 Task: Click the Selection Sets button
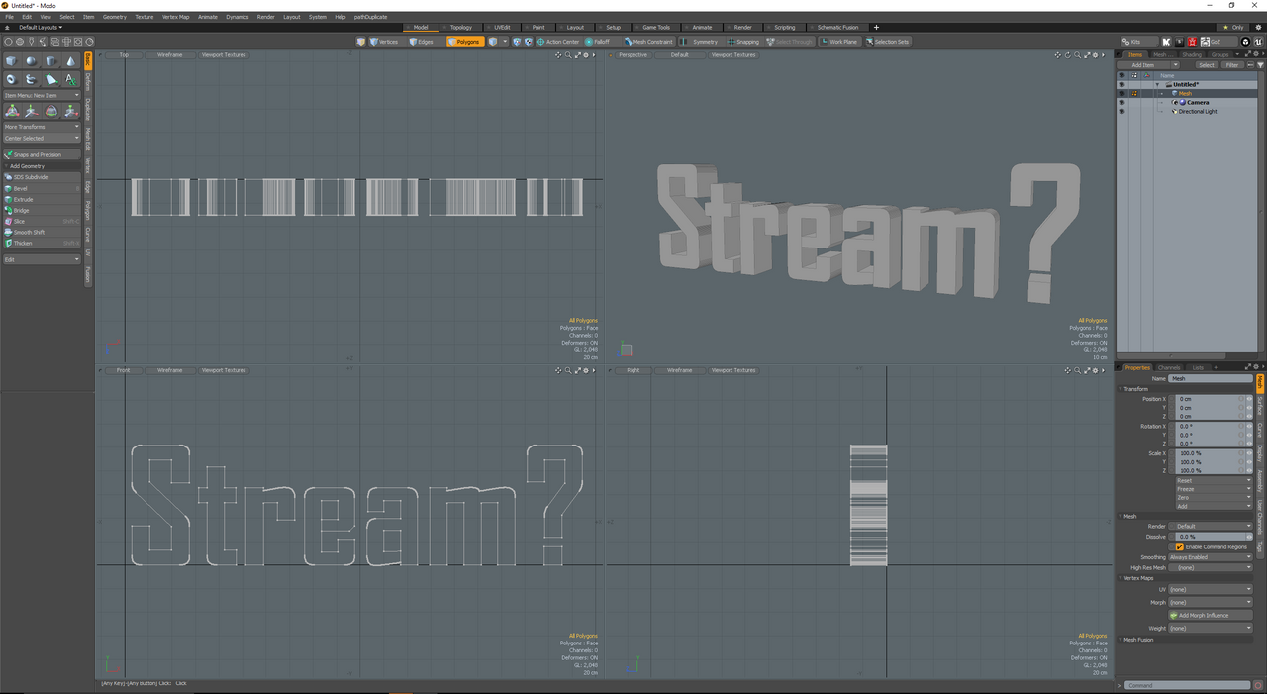pos(888,42)
